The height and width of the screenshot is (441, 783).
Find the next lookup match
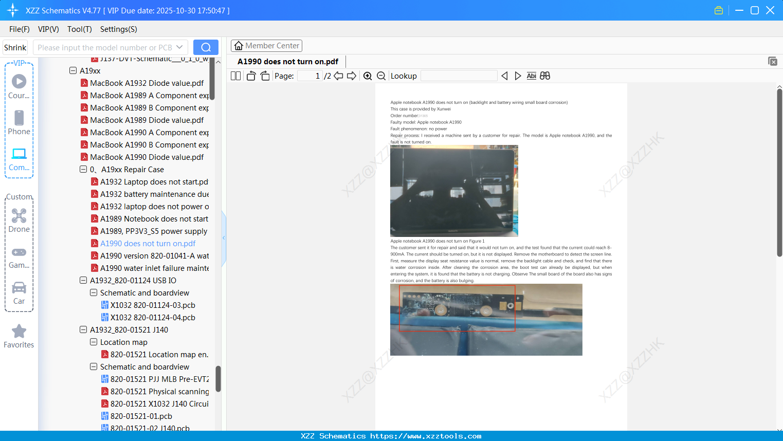(x=518, y=76)
